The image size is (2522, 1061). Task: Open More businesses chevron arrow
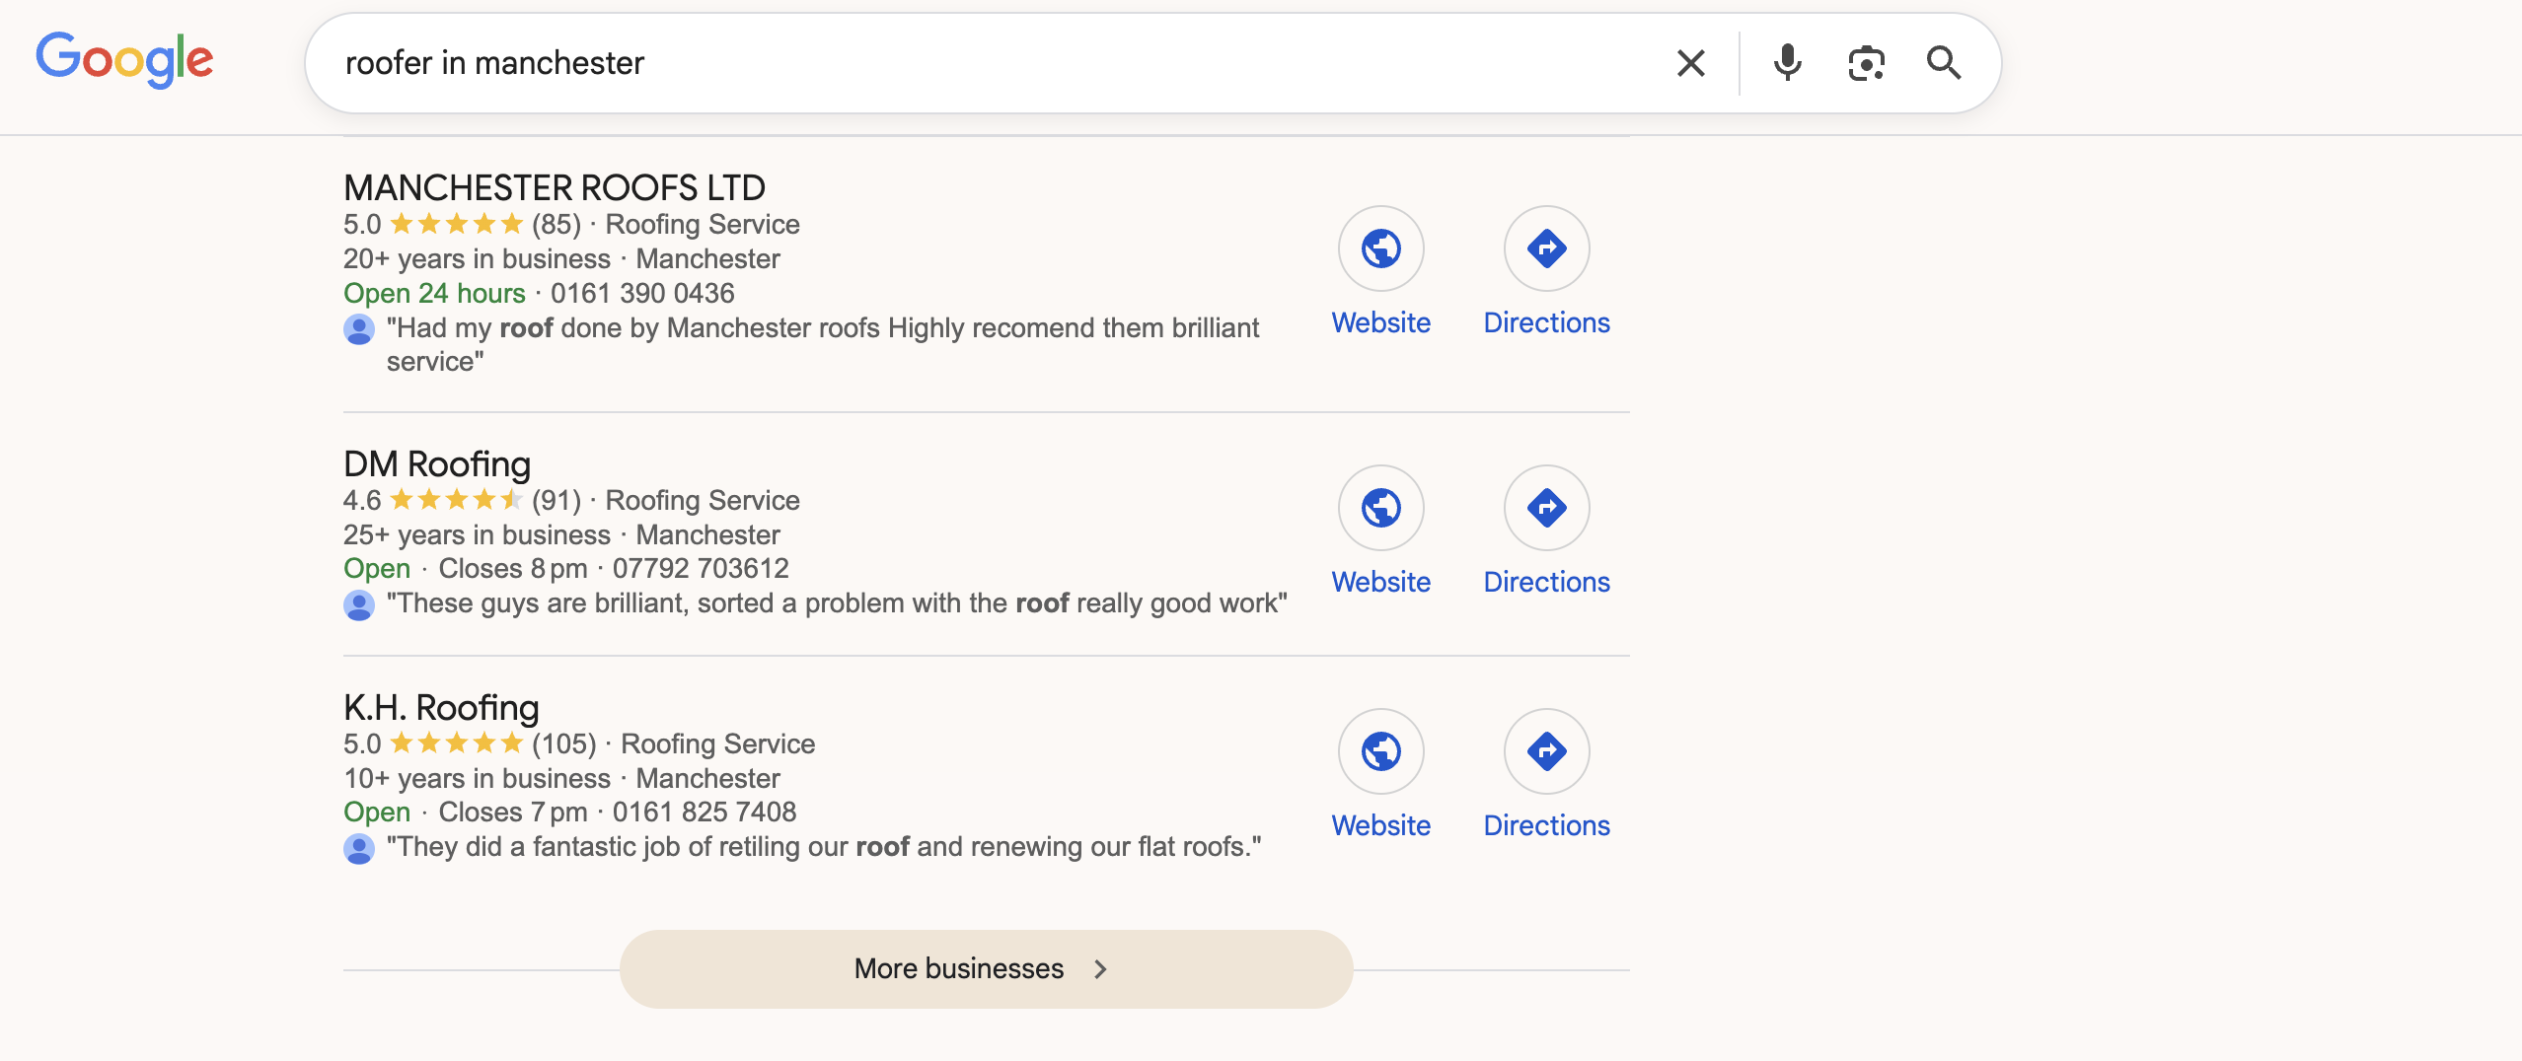click(1100, 969)
